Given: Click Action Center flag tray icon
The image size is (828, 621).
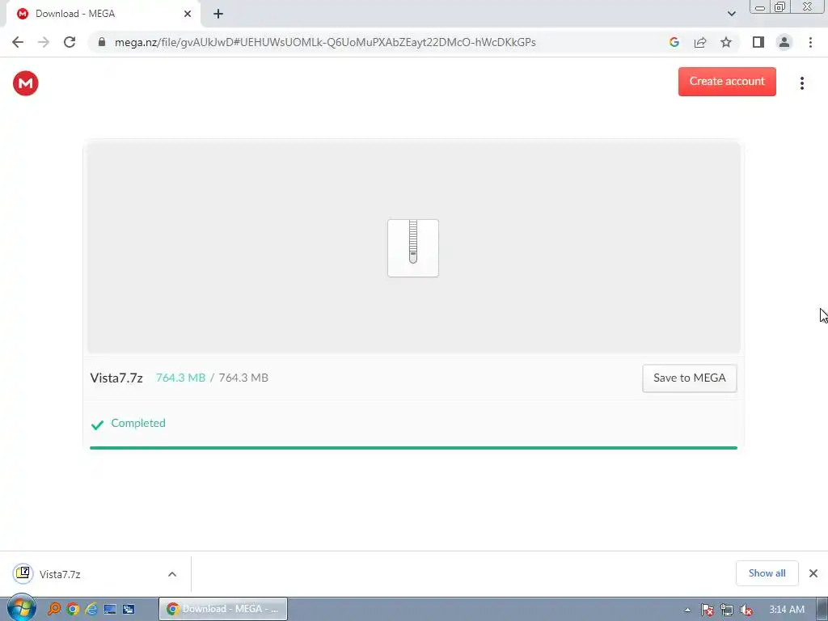Looking at the screenshot, I should [707, 610].
